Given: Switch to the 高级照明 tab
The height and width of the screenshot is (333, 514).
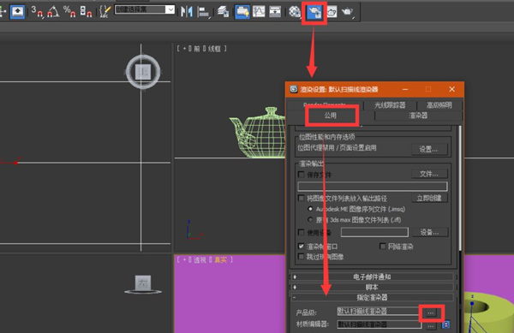Looking at the screenshot, I should pyautogui.click(x=439, y=104).
